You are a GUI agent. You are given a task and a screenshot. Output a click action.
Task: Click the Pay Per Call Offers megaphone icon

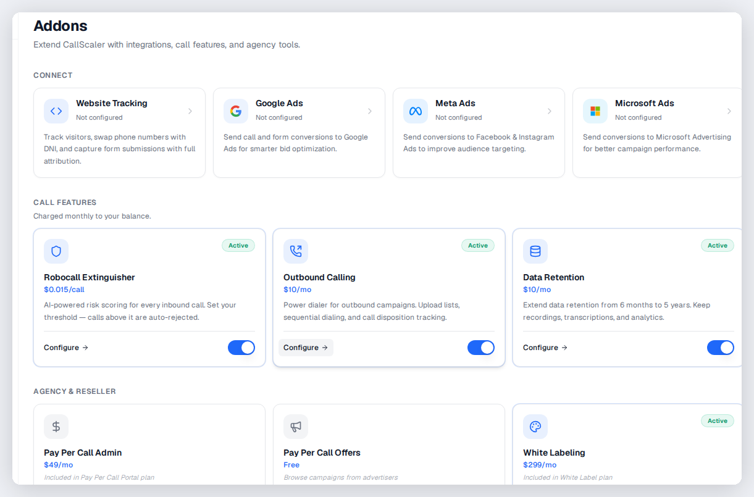pyautogui.click(x=296, y=427)
